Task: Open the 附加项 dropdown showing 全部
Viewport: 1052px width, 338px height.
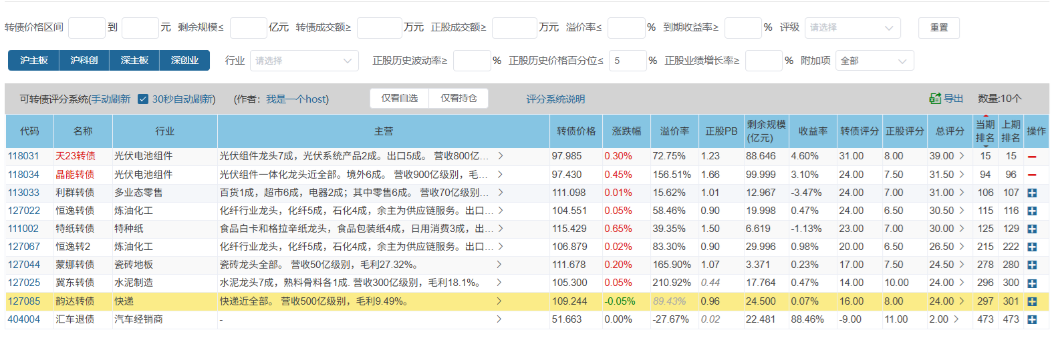Action: coord(874,61)
